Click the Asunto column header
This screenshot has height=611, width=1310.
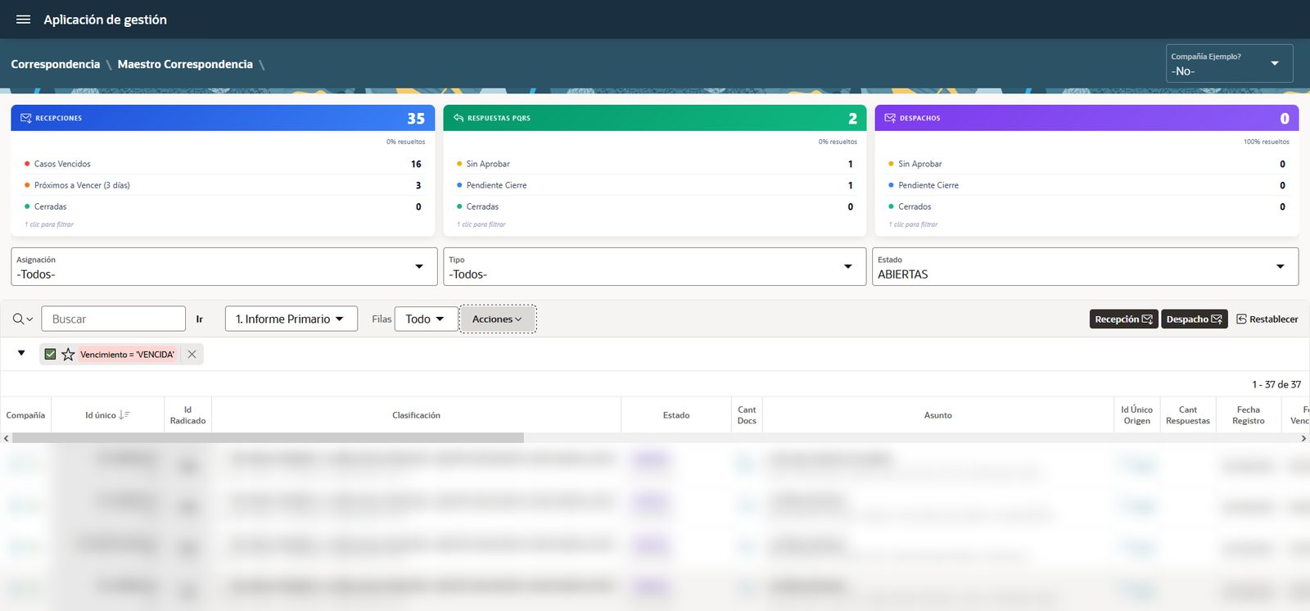938,415
